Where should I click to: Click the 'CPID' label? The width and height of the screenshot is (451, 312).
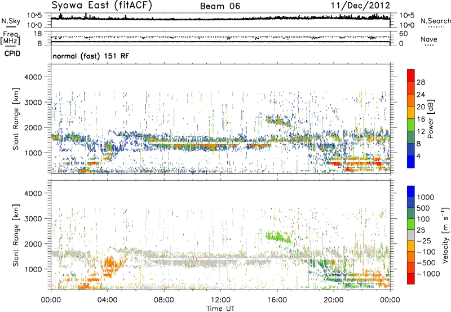[x=12, y=54]
